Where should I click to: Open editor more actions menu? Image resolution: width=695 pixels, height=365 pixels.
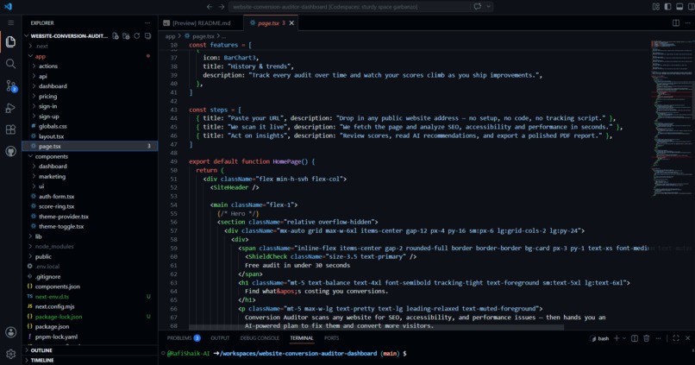point(688,23)
